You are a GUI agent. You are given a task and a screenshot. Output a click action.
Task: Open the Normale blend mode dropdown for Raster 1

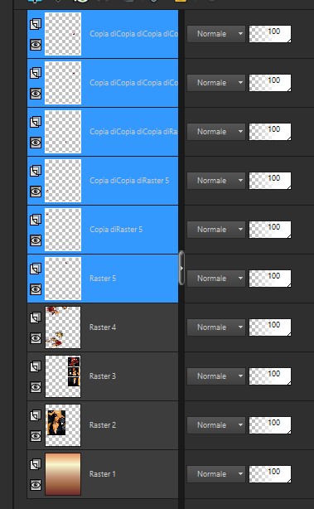[x=216, y=474]
